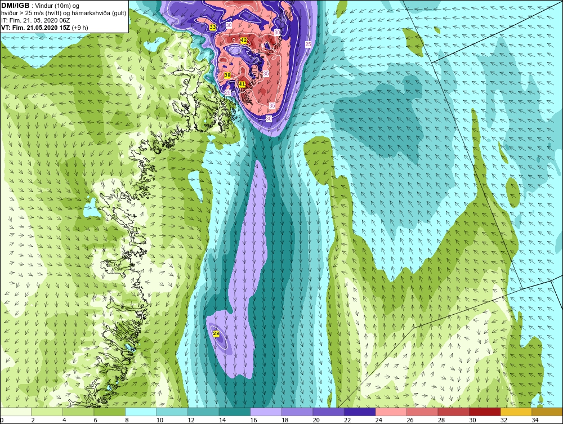Select the 10–12 m/s legend swatch

pos(172,412)
